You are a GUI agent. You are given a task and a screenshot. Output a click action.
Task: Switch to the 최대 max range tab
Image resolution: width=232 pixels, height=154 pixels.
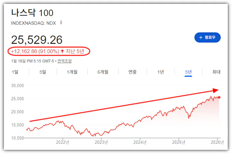[216, 72]
